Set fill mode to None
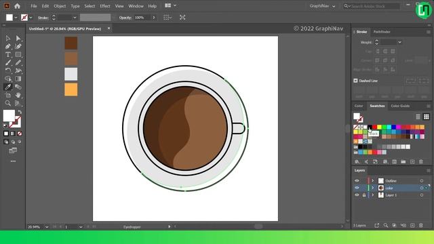The height and width of the screenshot is (244, 434). click(x=20, y=134)
